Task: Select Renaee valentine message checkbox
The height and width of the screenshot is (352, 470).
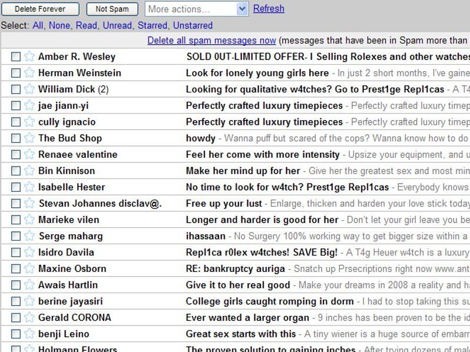Action: (x=15, y=154)
